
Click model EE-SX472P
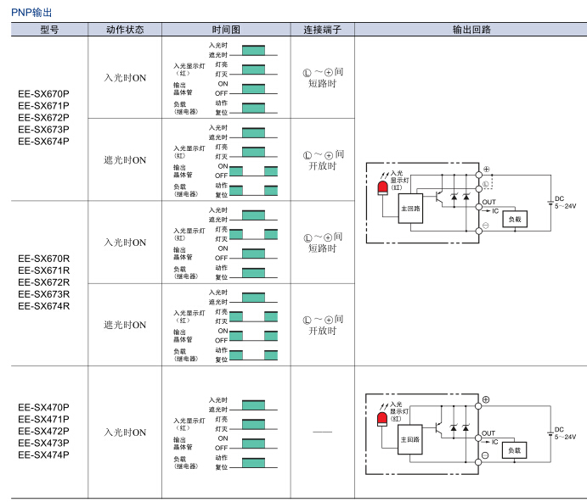point(44,431)
